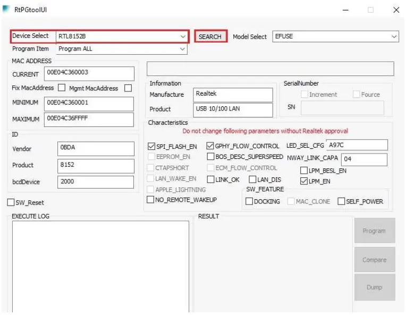The height and width of the screenshot is (315, 406).
Task: Close the RtPGtoolUI window
Action: 396,10
